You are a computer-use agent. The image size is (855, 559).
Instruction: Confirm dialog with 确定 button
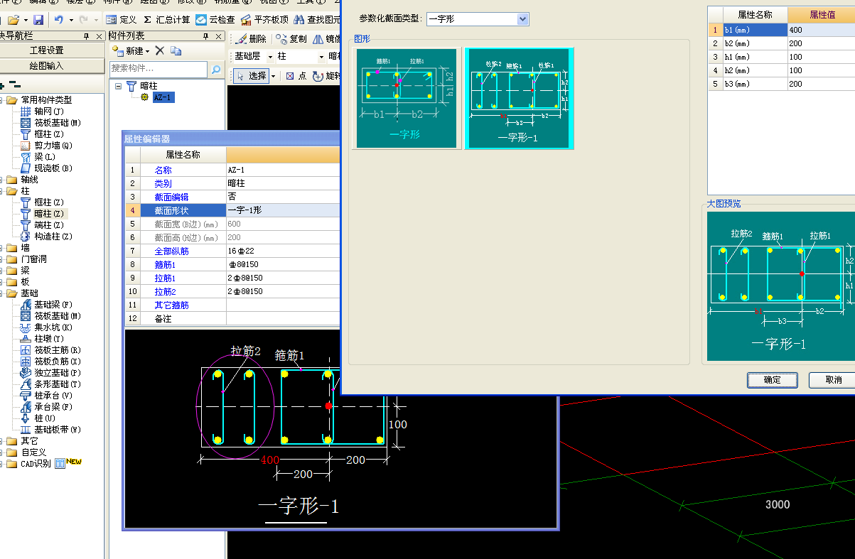coord(773,380)
